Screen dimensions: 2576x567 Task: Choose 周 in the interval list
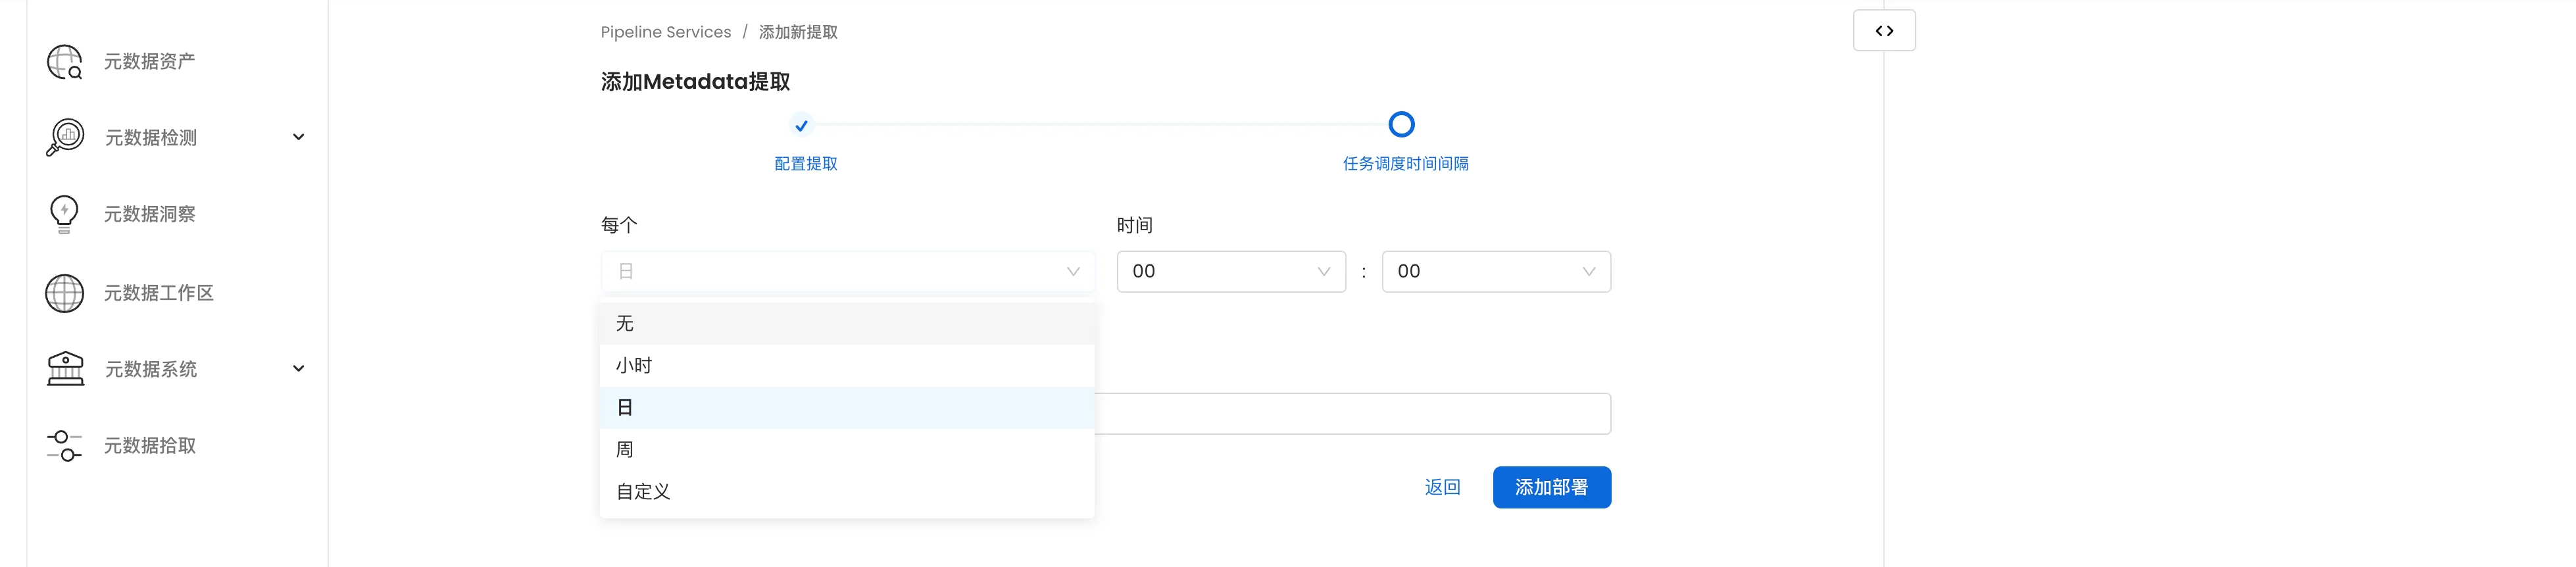click(x=626, y=450)
